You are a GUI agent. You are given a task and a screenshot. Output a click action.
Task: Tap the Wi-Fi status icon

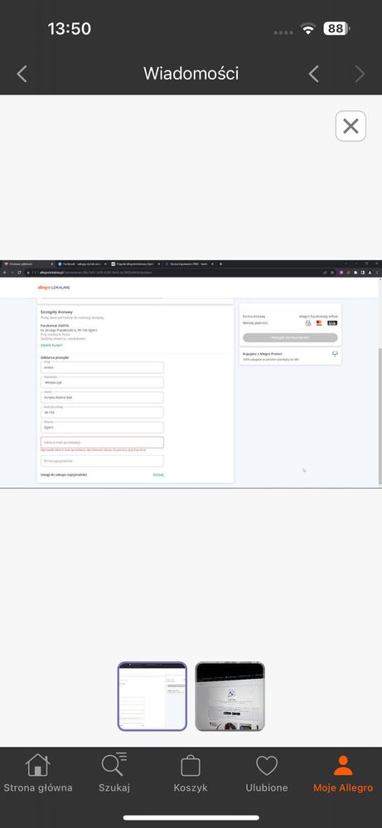pos(307,29)
